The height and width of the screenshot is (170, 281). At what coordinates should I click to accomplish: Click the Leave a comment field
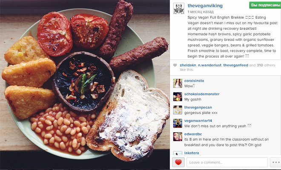227,162
